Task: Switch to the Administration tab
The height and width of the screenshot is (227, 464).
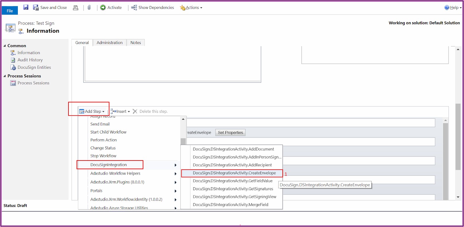Action: coord(109,43)
